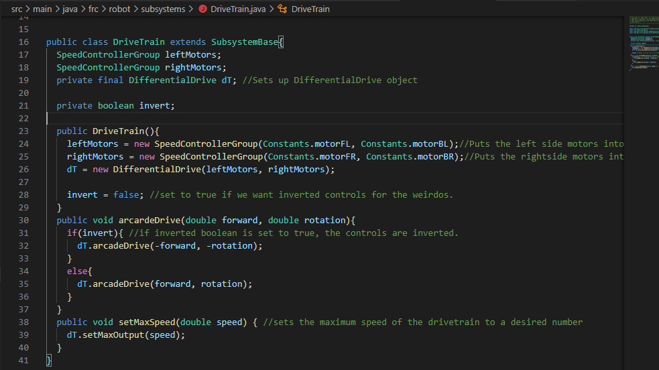Click 'DifferentialDrive' type on line 19
Screen dimensions: 659x370
(x=172, y=80)
